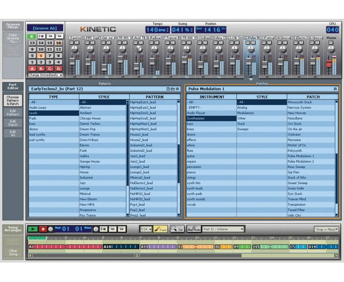
Task: Choose the Drum-N-Bass pattern style
Action: [x=103, y=140]
